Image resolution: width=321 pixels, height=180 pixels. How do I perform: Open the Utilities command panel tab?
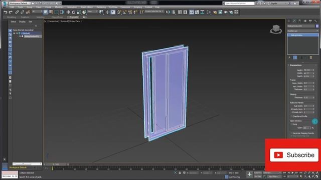(x=315, y=21)
